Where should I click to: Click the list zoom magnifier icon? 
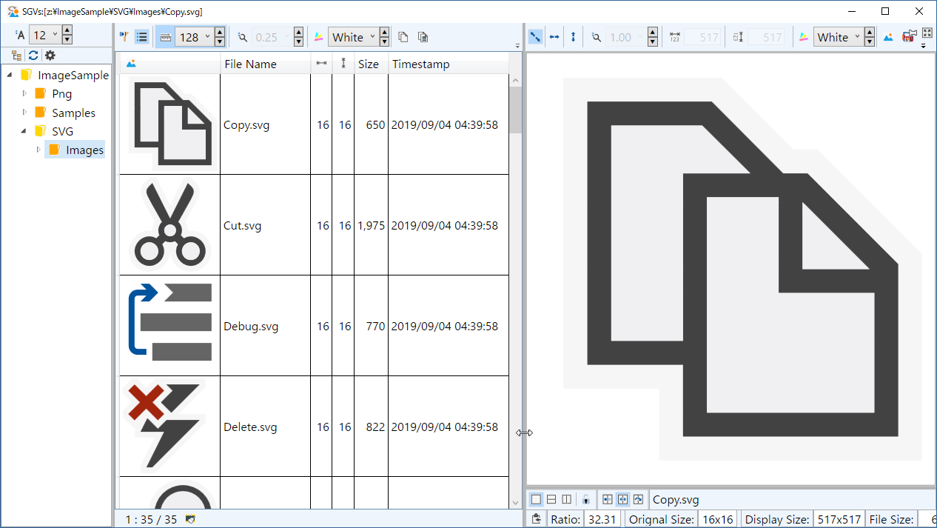pos(243,36)
